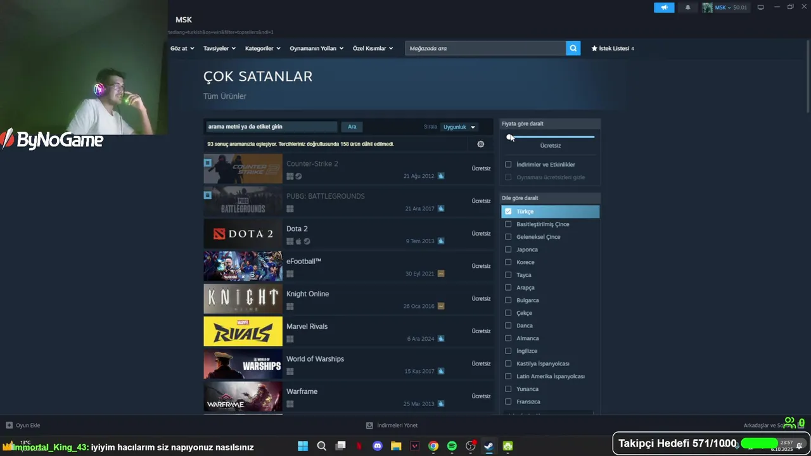The image size is (811, 456).
Task: Click the Knight Online game thumbnail
Action: click(243, 298)
